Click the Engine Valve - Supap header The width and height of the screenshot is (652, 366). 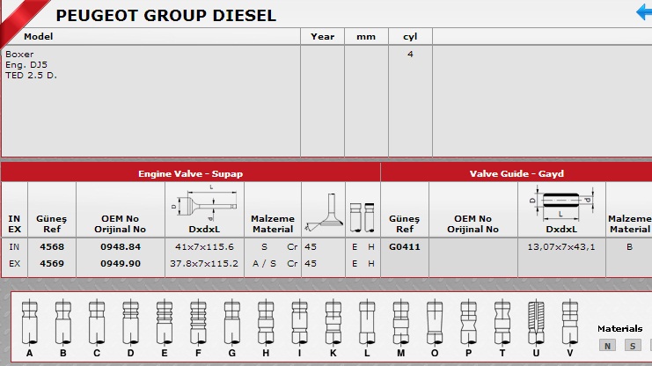[190, 173]
